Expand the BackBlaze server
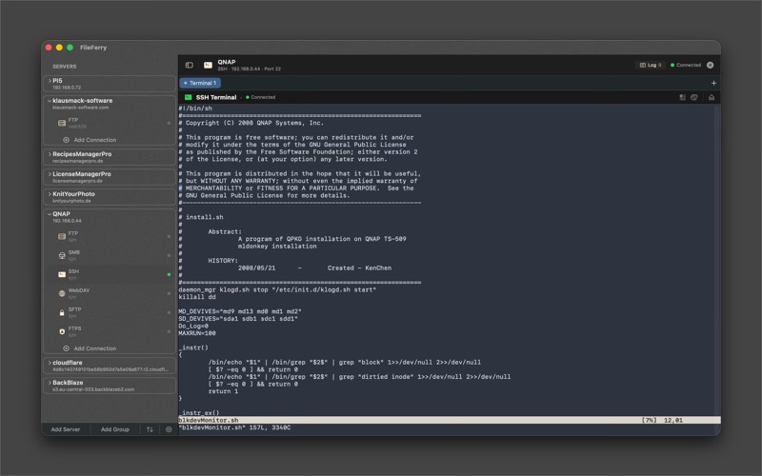 pos(50,383)
